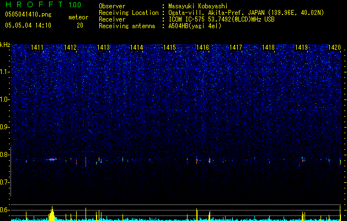Select the file name 0505041410.png
347x221 pixels.
[28, 15]
